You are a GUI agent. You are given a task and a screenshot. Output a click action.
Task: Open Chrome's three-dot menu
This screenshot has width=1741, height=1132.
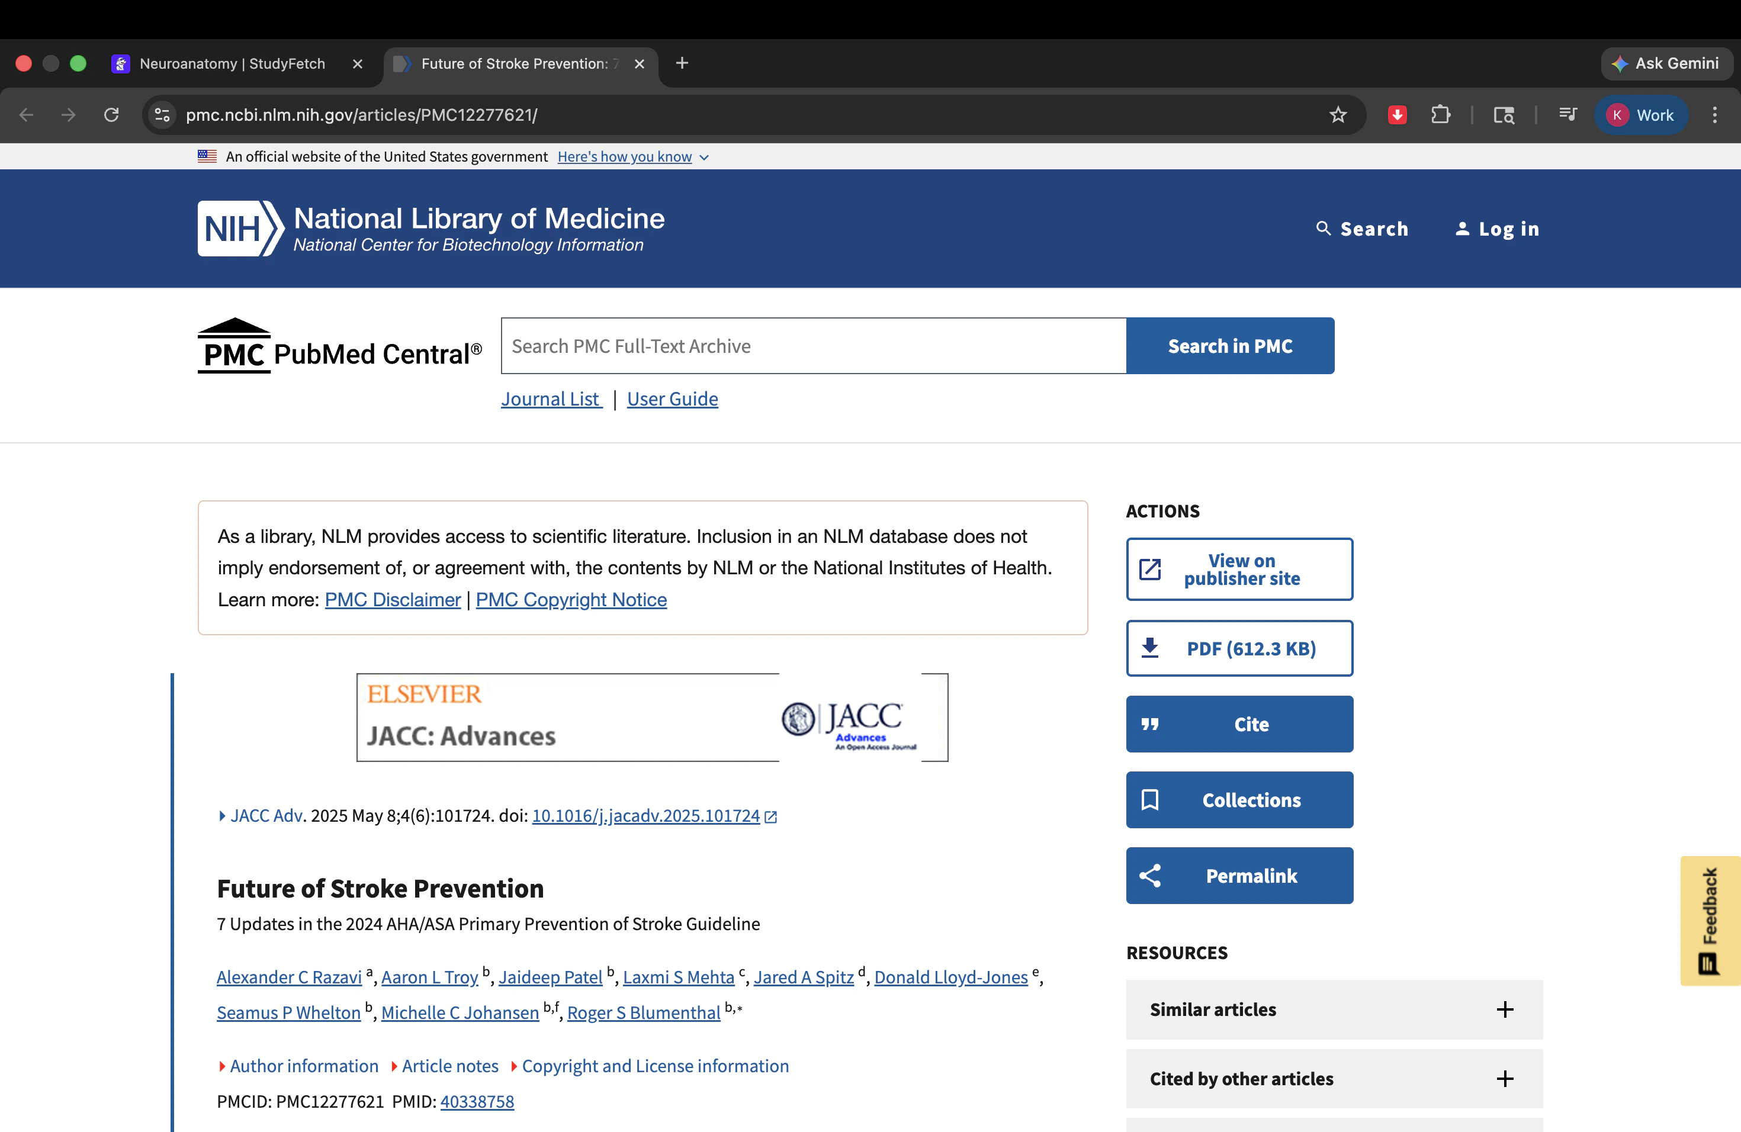point(1715,115)
